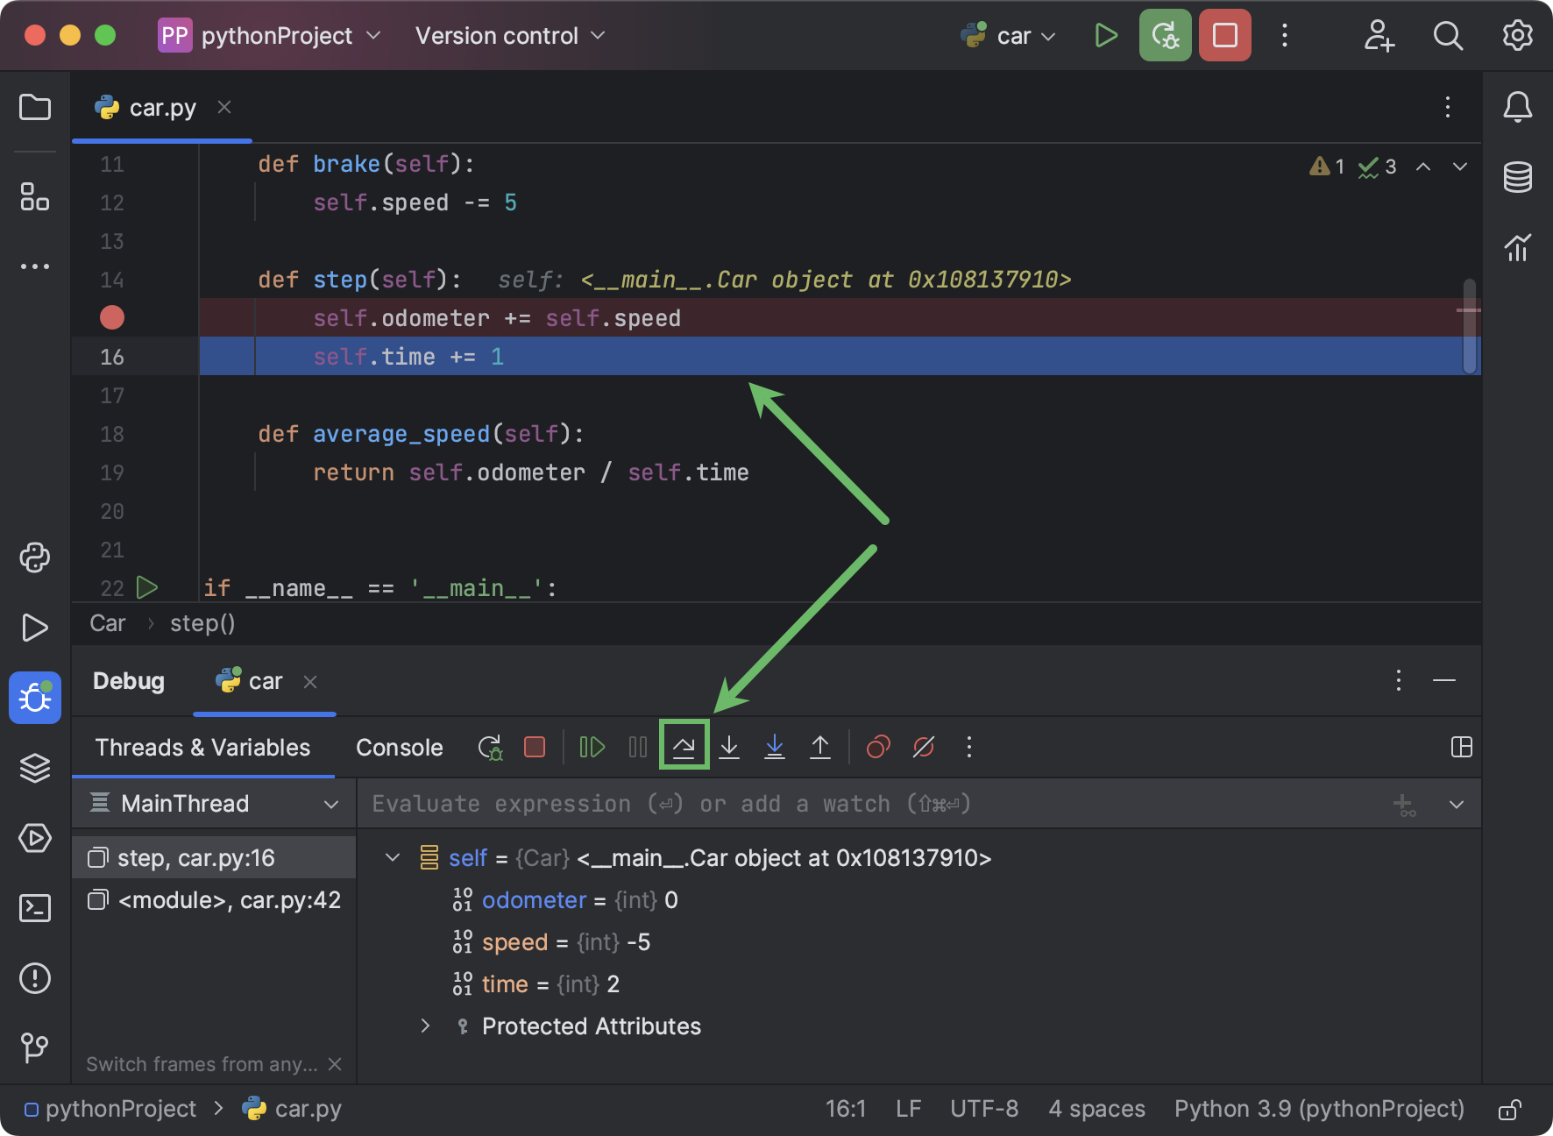Expand Protected Attributes under self
Image resolution: width=1553 pixels, height=1136 pixels.
pyautogui.click(x=425, y=1026)
